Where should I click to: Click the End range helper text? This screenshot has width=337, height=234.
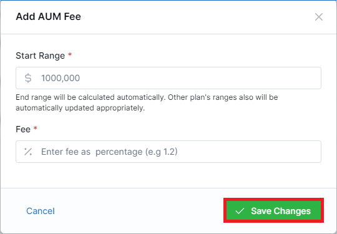147,102
